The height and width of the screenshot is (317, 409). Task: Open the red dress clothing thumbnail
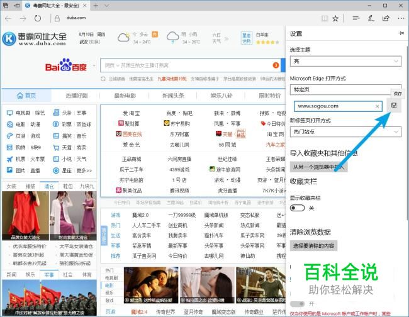[x=25, y=216]
